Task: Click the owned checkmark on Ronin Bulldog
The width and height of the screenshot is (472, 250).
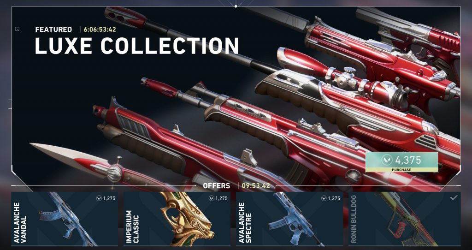Action: point(454,197)
